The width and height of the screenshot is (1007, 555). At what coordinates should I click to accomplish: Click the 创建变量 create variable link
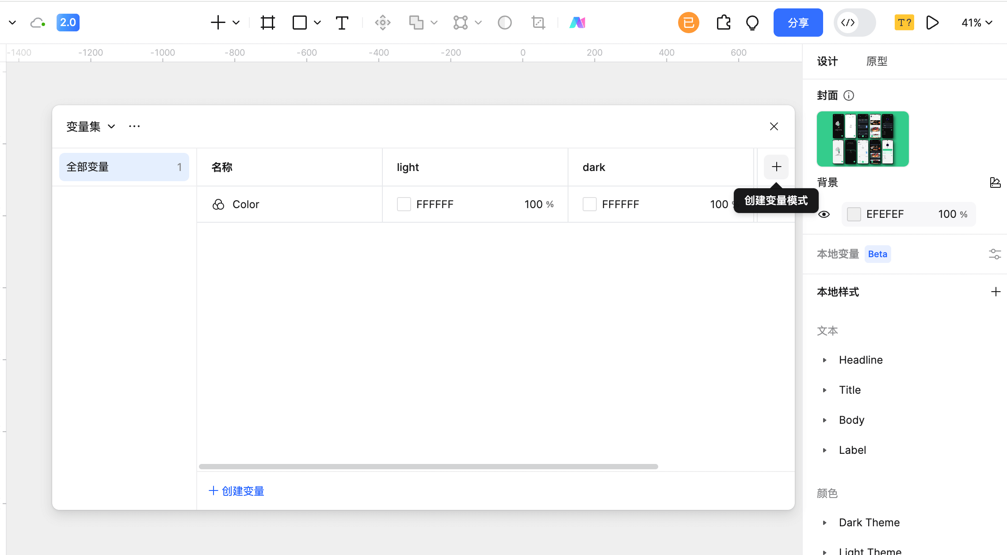pyautogui.click(x=236, y=491)
